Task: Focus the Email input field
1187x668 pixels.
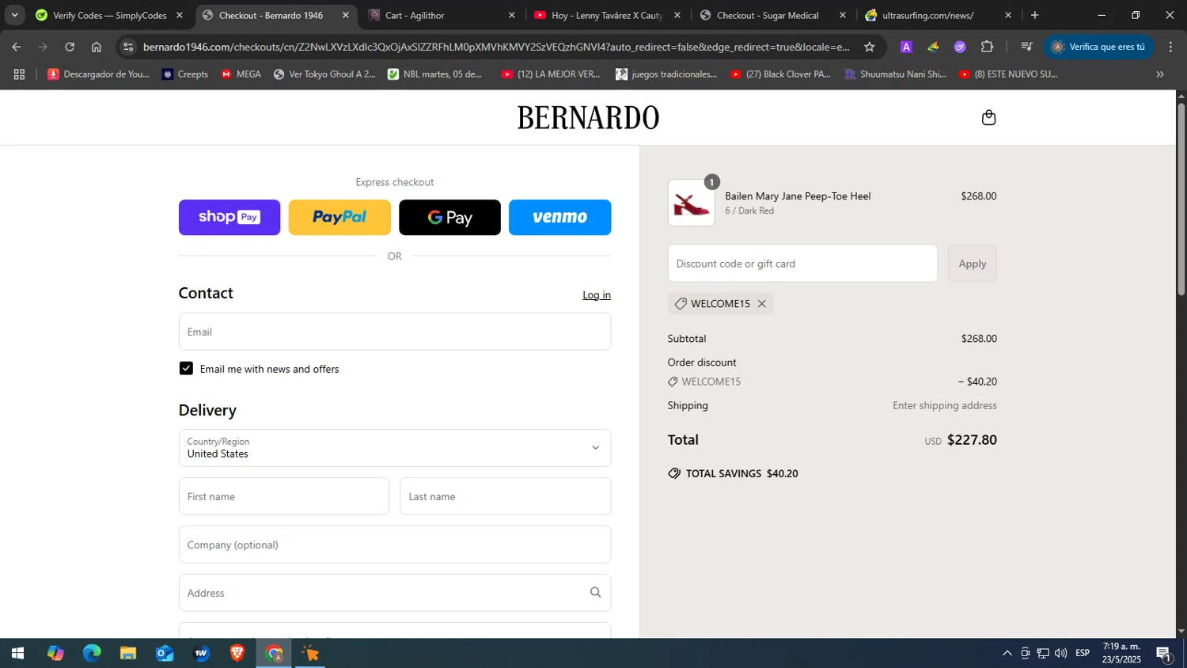Action: 395,332
